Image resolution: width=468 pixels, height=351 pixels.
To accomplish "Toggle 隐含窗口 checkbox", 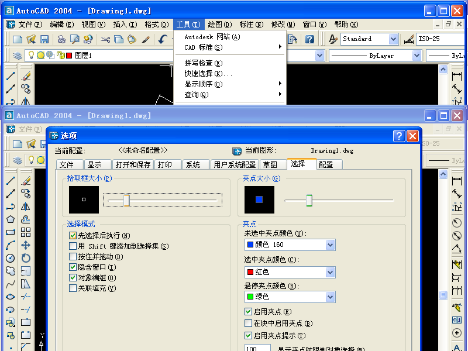I will (x=73, y=267).
